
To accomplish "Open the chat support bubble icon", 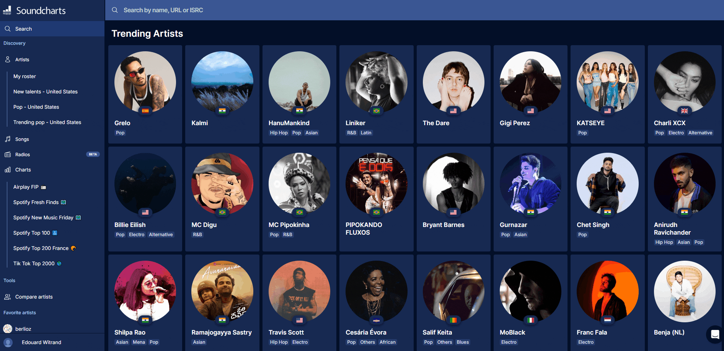I will pos(714,334).
